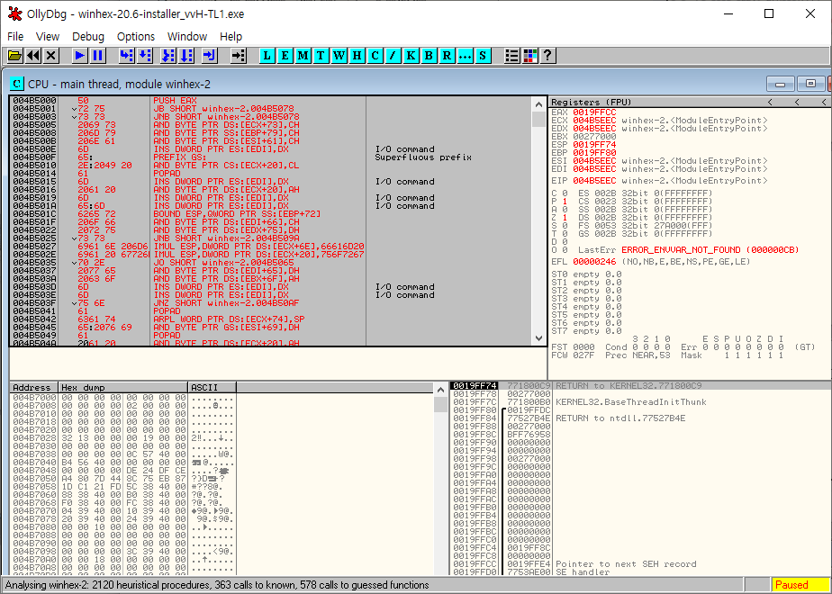
Task: Click the CPU window's C system icon
Action: (17, 84)
